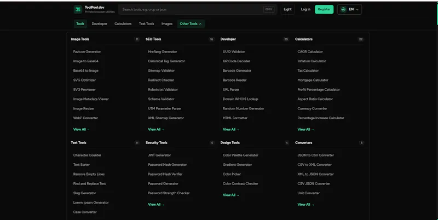438x220 pixels.
Task: Click View All under Image Tools
Action: point(81,130)
